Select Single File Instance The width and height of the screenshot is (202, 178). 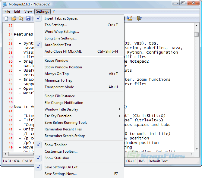(x=79, y=96)
